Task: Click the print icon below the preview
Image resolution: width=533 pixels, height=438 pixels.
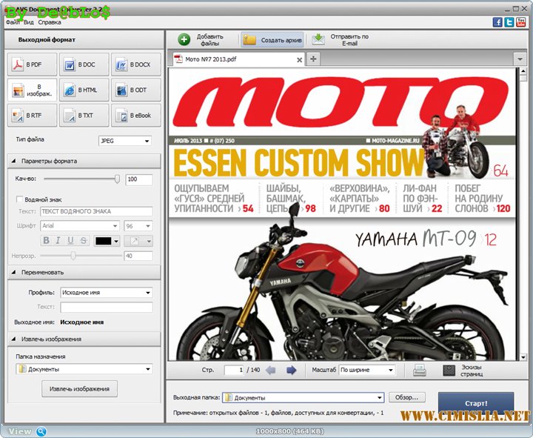Action: pyautogui.click(x=420, y=370)
